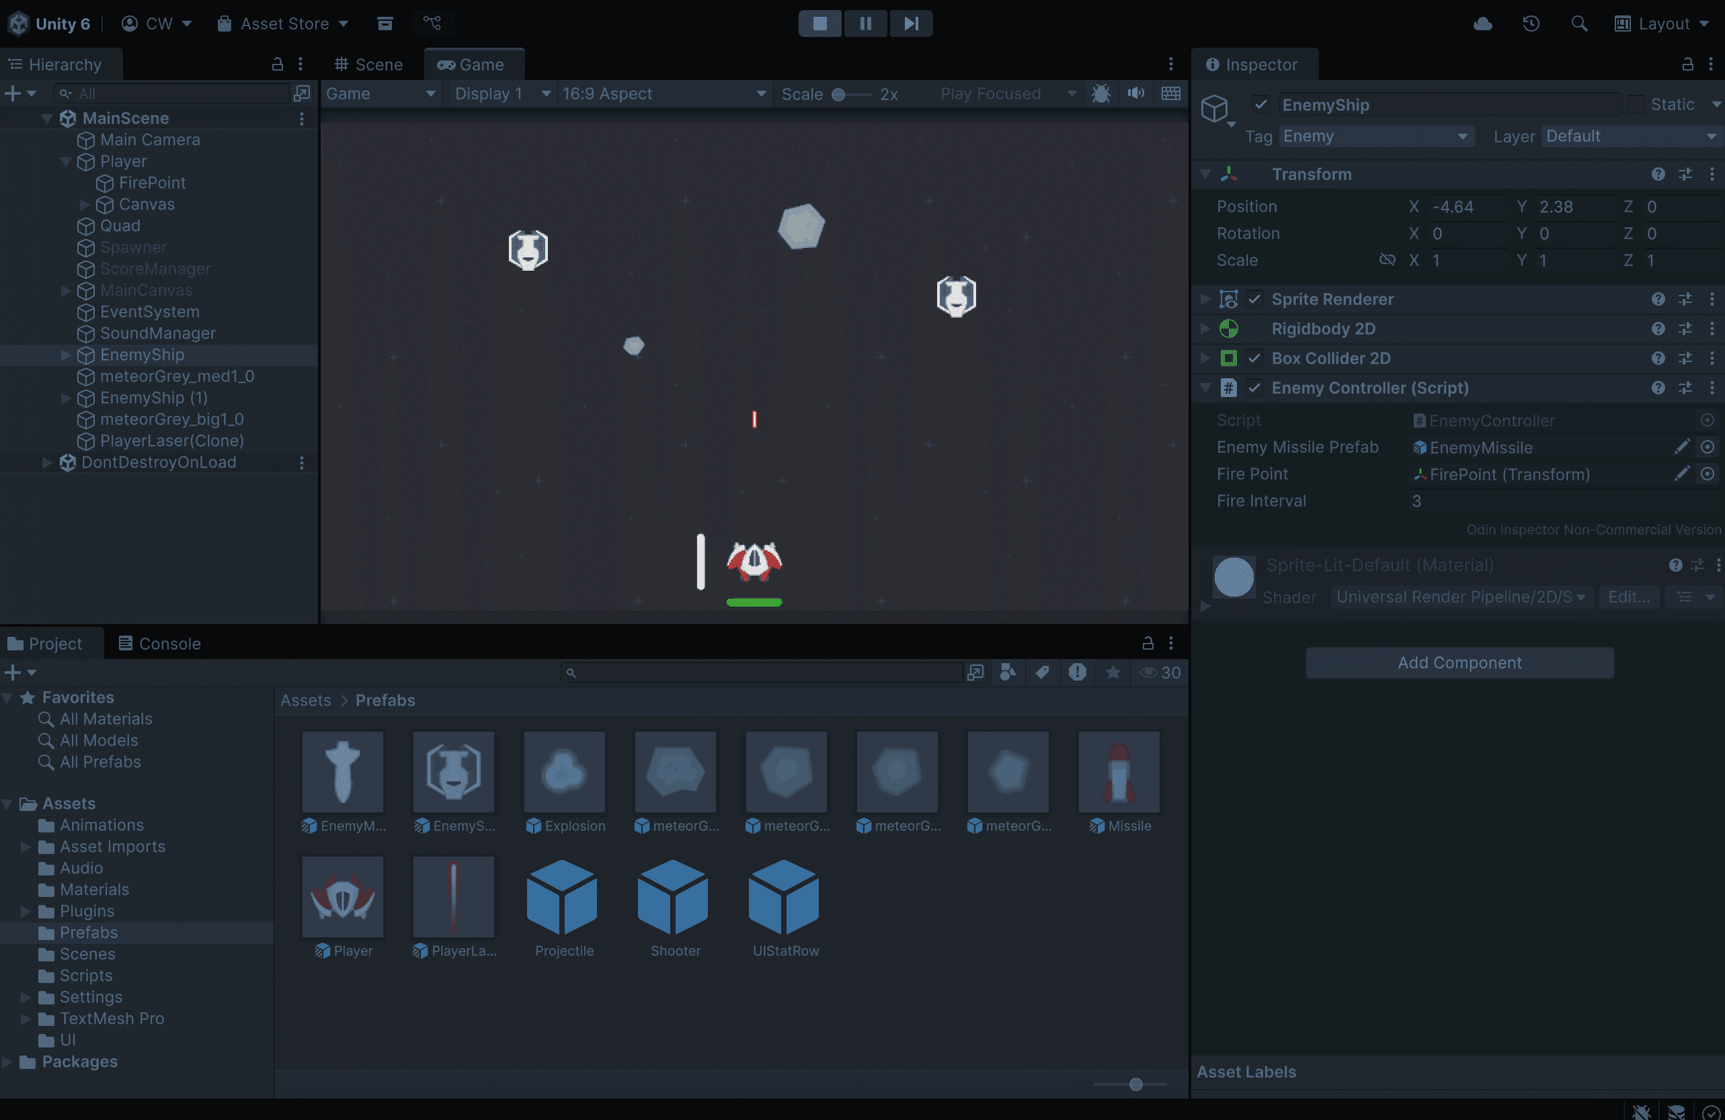Toggle the EnemyShip active checkbox
Image resolution: width=1725 pixels, height=1120 pixels.
tap(1261, 104)
